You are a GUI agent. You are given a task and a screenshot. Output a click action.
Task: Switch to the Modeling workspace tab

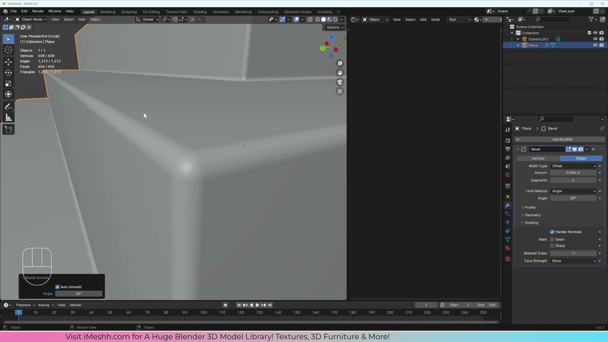(x=108, y=12)
